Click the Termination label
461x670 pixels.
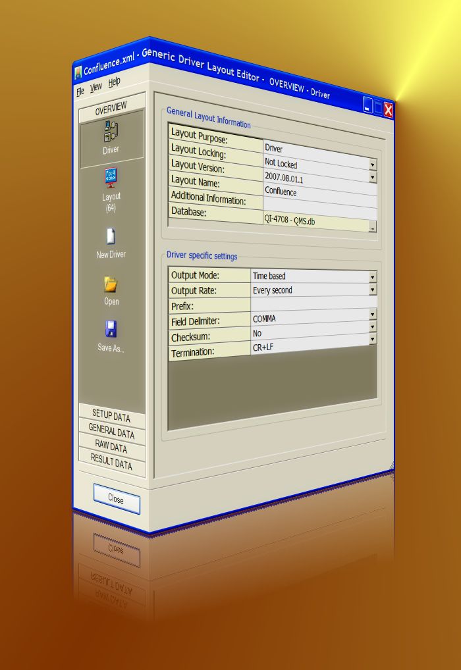point(193,353)
